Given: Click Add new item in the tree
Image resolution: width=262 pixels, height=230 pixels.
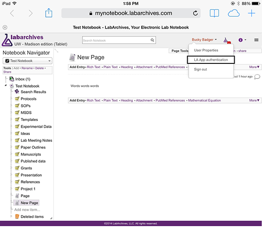Looking at the screenshot, I should tap(27, 210).
